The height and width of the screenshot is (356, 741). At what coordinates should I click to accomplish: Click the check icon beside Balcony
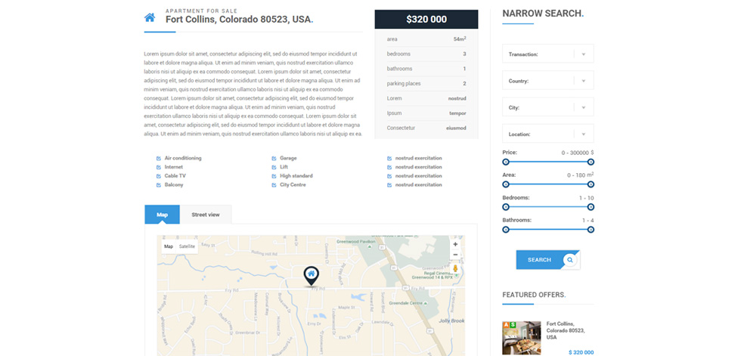pyautogui.click(x=159, y=185)
